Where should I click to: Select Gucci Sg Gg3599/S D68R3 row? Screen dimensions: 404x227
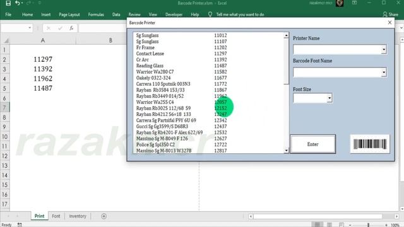[209, 126]
